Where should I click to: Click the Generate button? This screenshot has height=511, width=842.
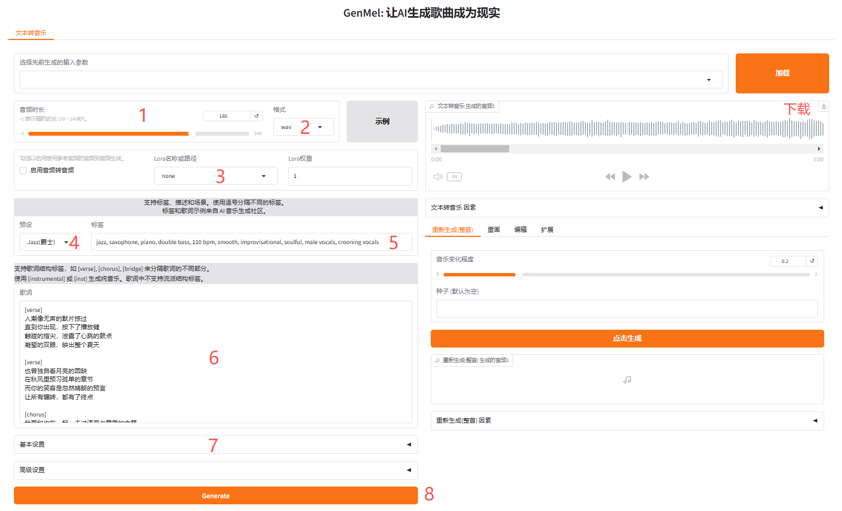point(216,496)
